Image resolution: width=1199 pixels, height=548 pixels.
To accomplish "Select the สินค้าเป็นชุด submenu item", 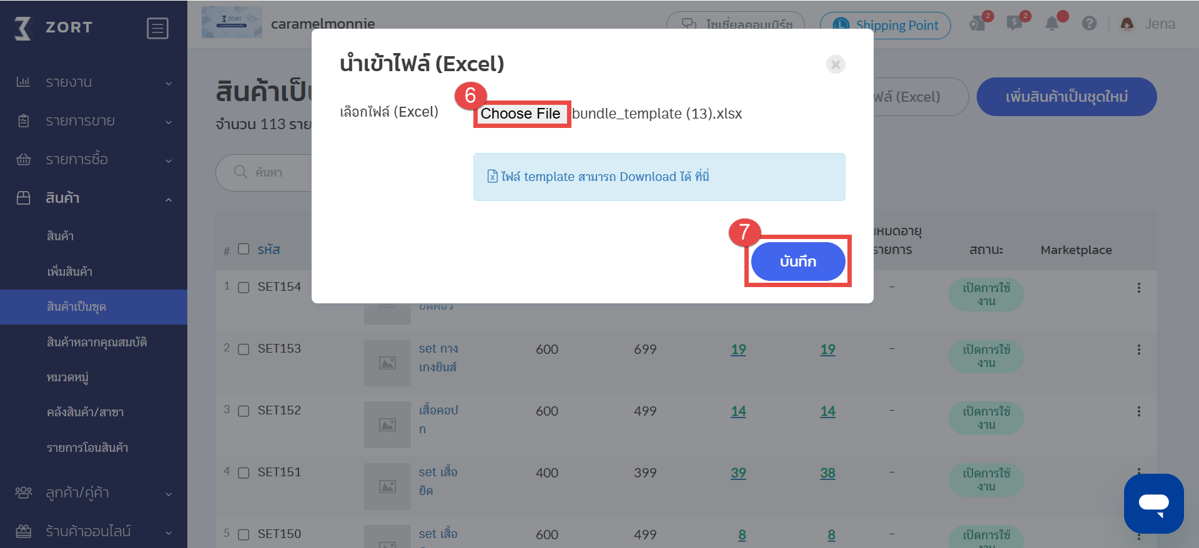I will (x=94, y=307).
